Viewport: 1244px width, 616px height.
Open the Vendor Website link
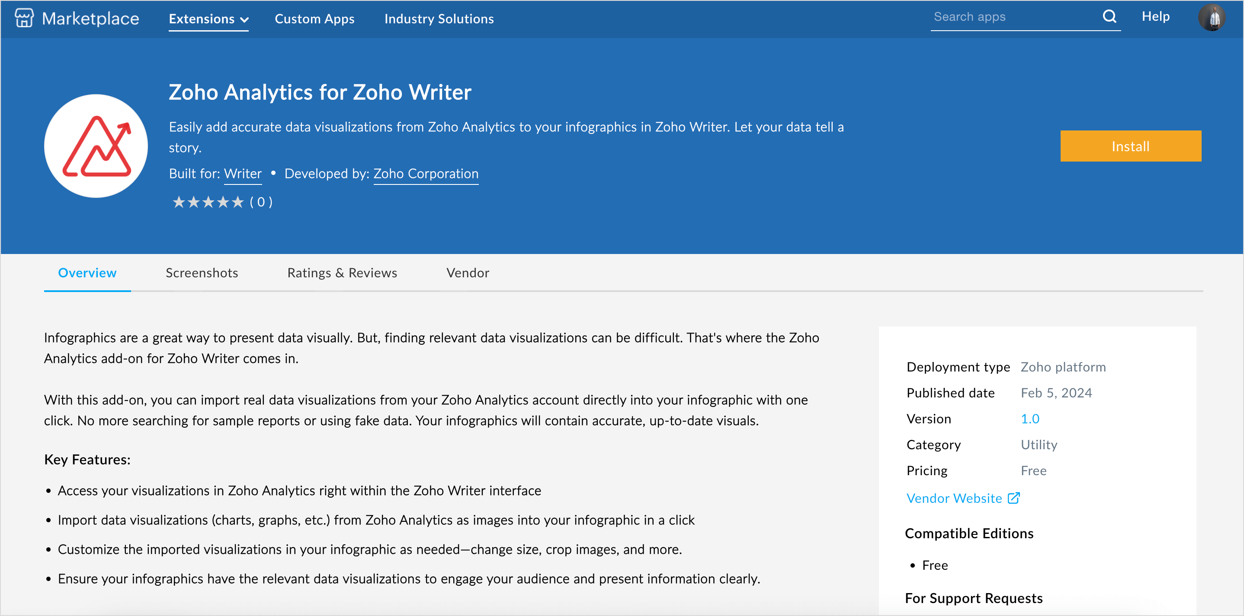pyautogui.click(x=954, y=499)
